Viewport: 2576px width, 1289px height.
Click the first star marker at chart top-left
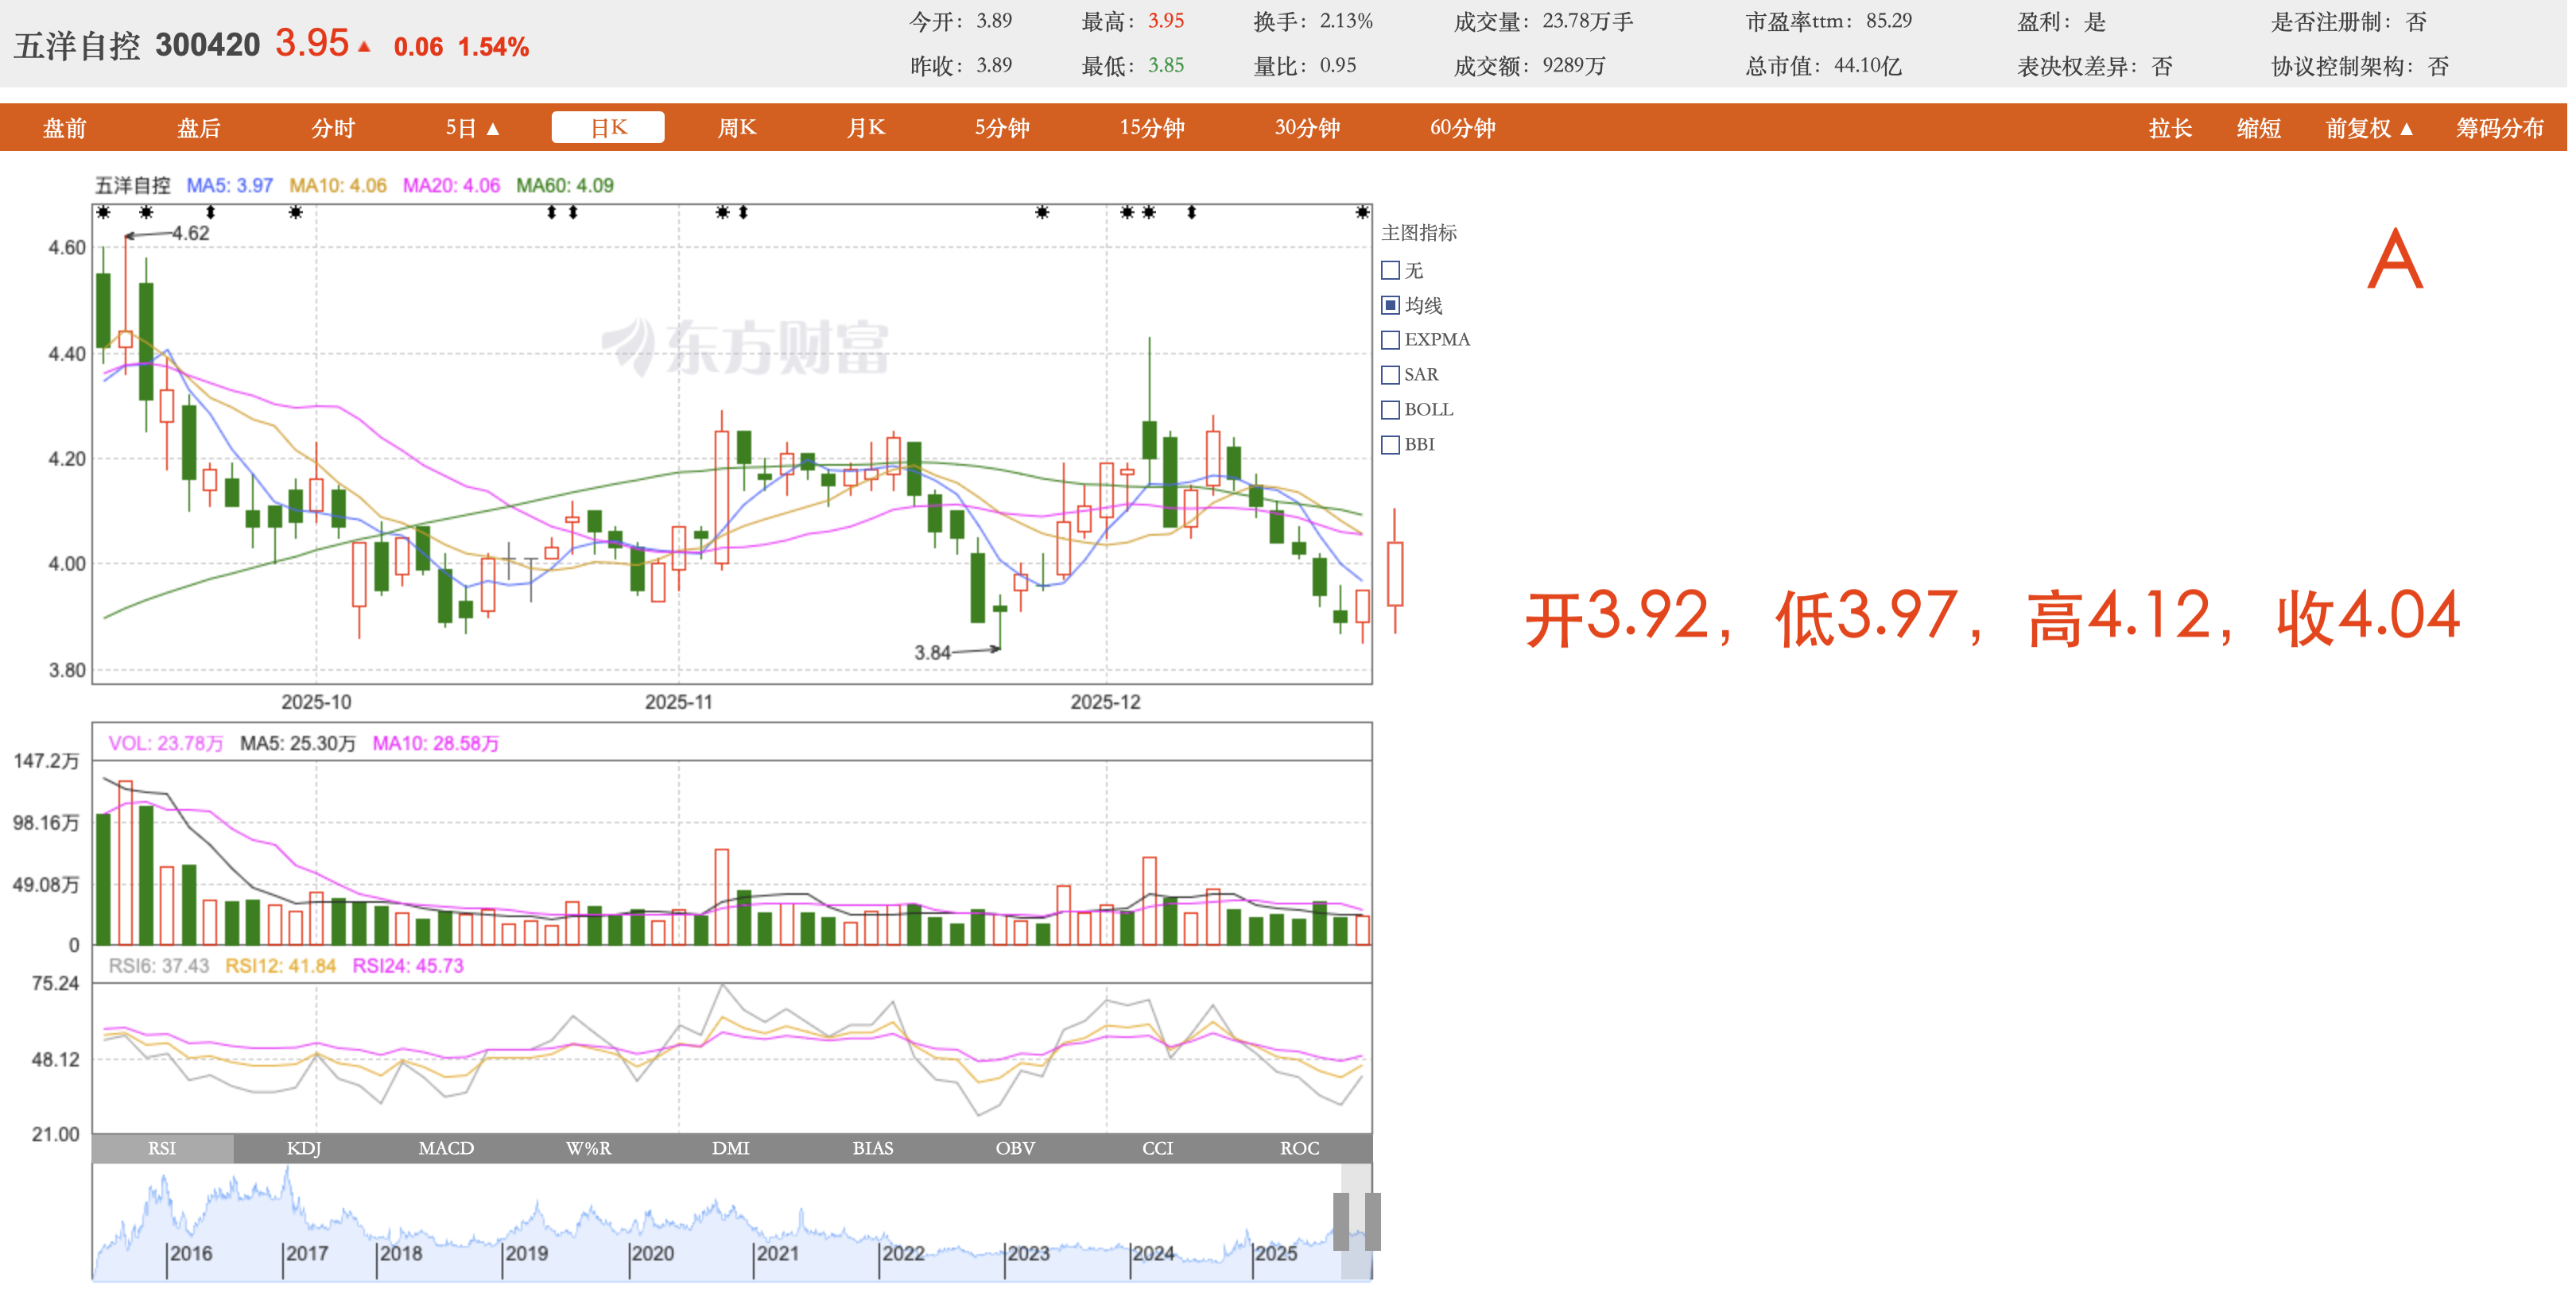(103, 213)
